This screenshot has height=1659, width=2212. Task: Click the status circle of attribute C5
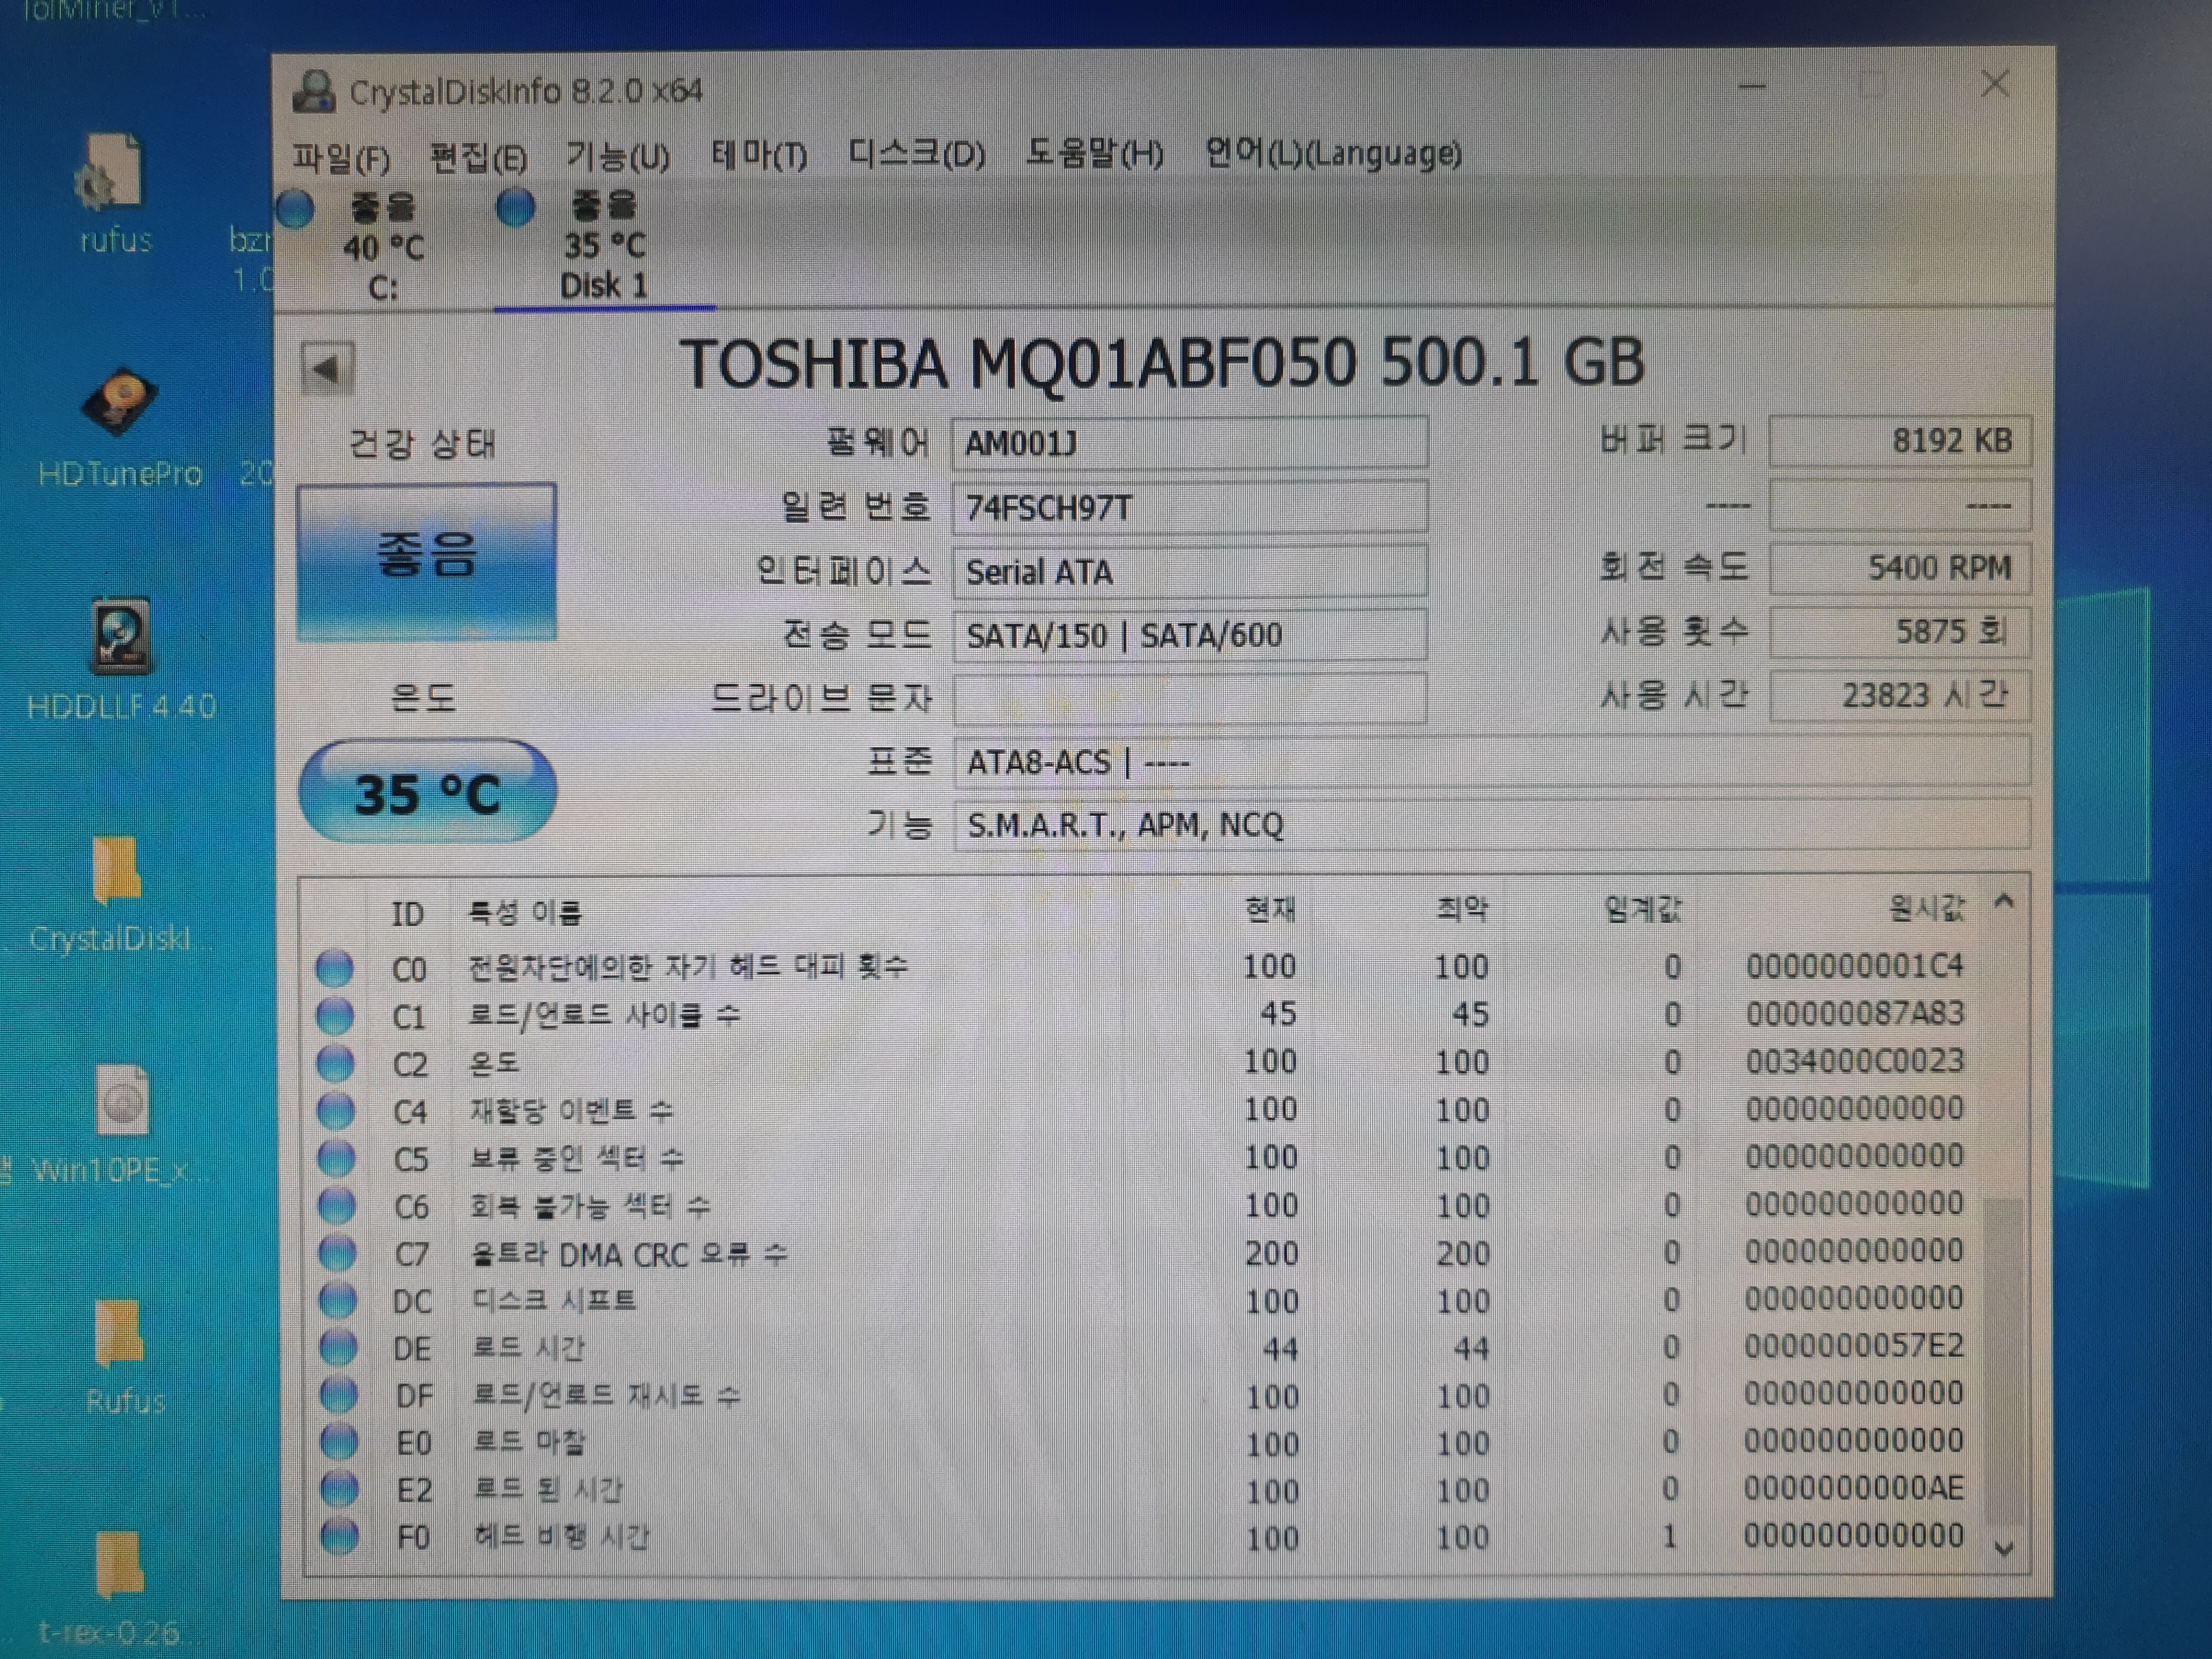pyautogui.click(x=336, y=1158)
